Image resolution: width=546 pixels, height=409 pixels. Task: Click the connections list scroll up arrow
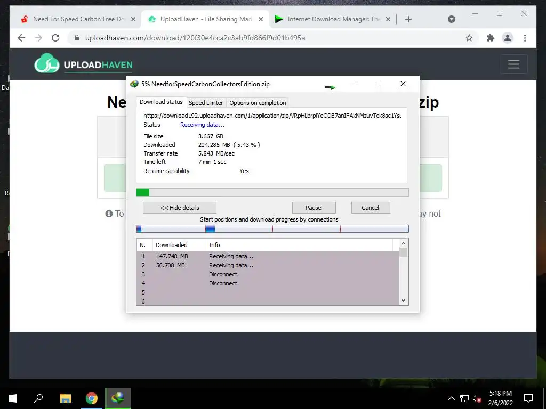point(403,243)
